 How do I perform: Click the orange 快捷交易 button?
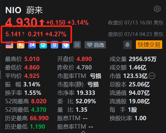point(149,45)
